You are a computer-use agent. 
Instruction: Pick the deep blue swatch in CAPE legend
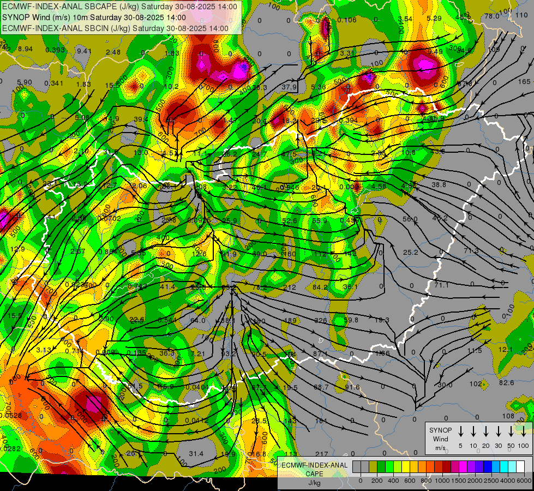488,467
